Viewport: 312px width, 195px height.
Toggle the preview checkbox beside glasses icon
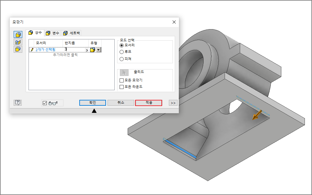tap(45, 103)
